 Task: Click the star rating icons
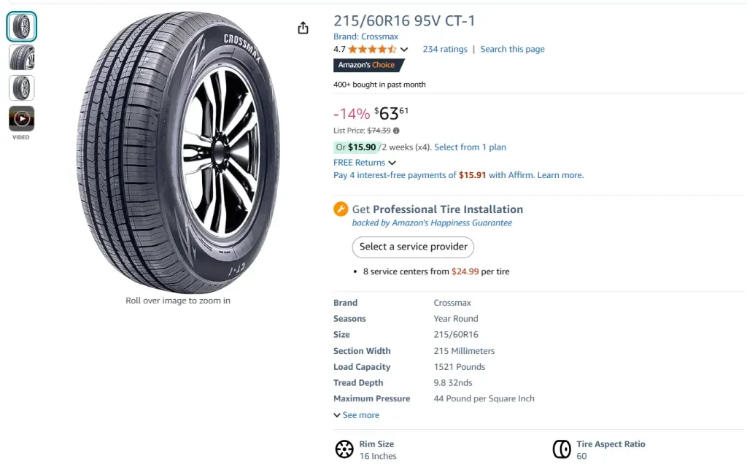click(x=372, y=50)
